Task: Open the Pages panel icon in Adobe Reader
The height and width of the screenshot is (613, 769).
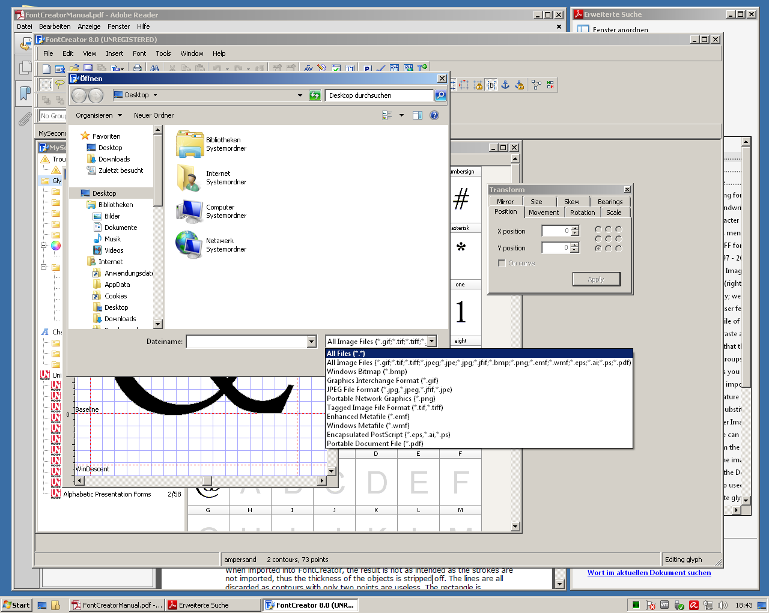Action: pyautogui.click(x=25, y=67)
